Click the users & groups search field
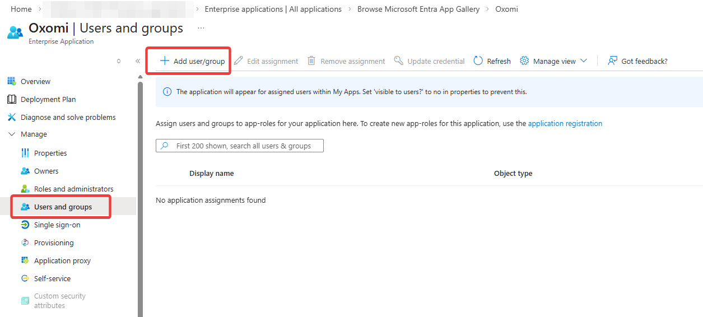The width and height of the screenshot is (703, 317). click(x=240, y=146)
